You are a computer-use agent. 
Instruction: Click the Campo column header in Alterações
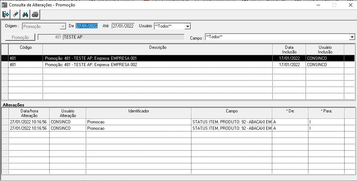tap(232, 113)
